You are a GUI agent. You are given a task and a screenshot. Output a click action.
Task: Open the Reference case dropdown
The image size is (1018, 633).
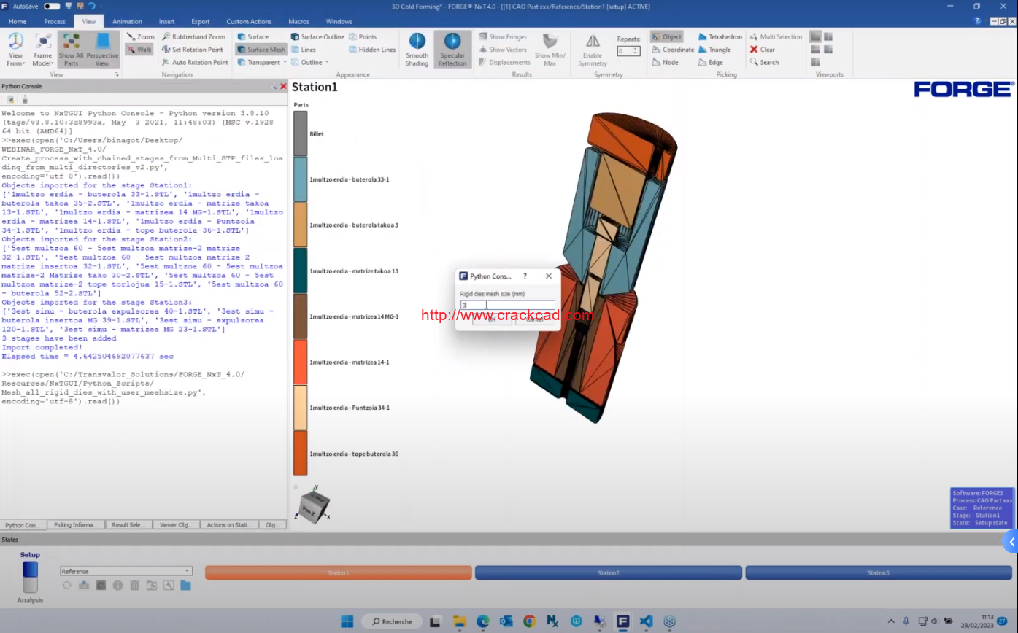click(x=126, y=571)
